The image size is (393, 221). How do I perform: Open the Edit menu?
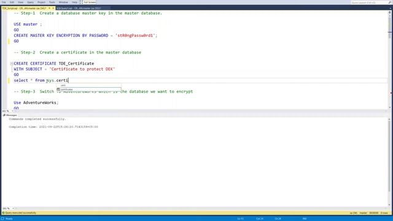pos(12,2)
